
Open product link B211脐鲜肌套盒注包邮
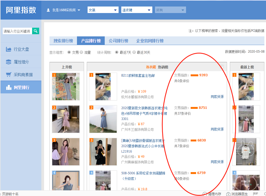coord(138,75)
